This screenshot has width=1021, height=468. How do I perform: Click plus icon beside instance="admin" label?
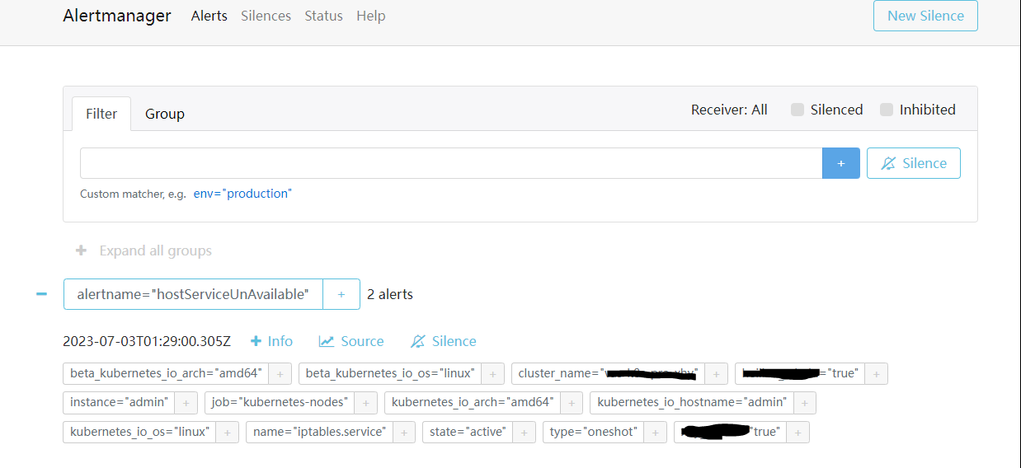coord(186,403)
